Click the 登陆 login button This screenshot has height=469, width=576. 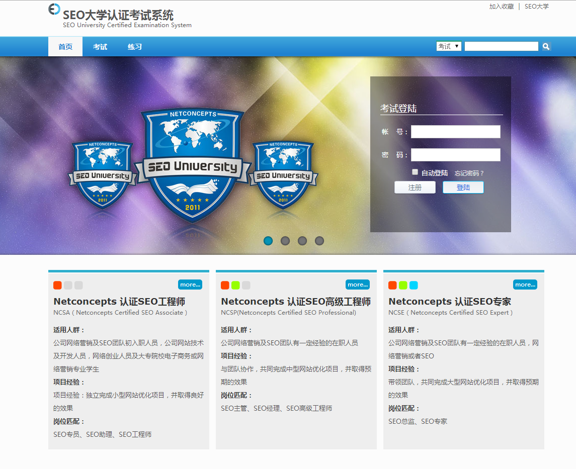[x=463, y=187]
